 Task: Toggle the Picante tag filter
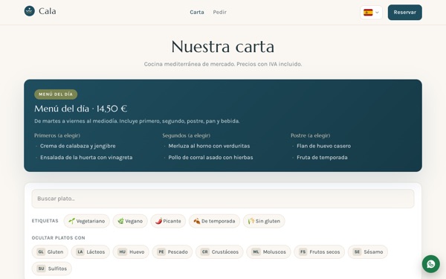click(x=168, y=221)
